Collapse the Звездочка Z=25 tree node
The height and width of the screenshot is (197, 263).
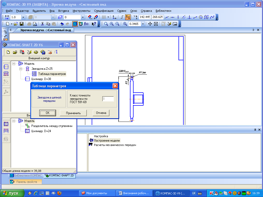[x=21, y=69]
